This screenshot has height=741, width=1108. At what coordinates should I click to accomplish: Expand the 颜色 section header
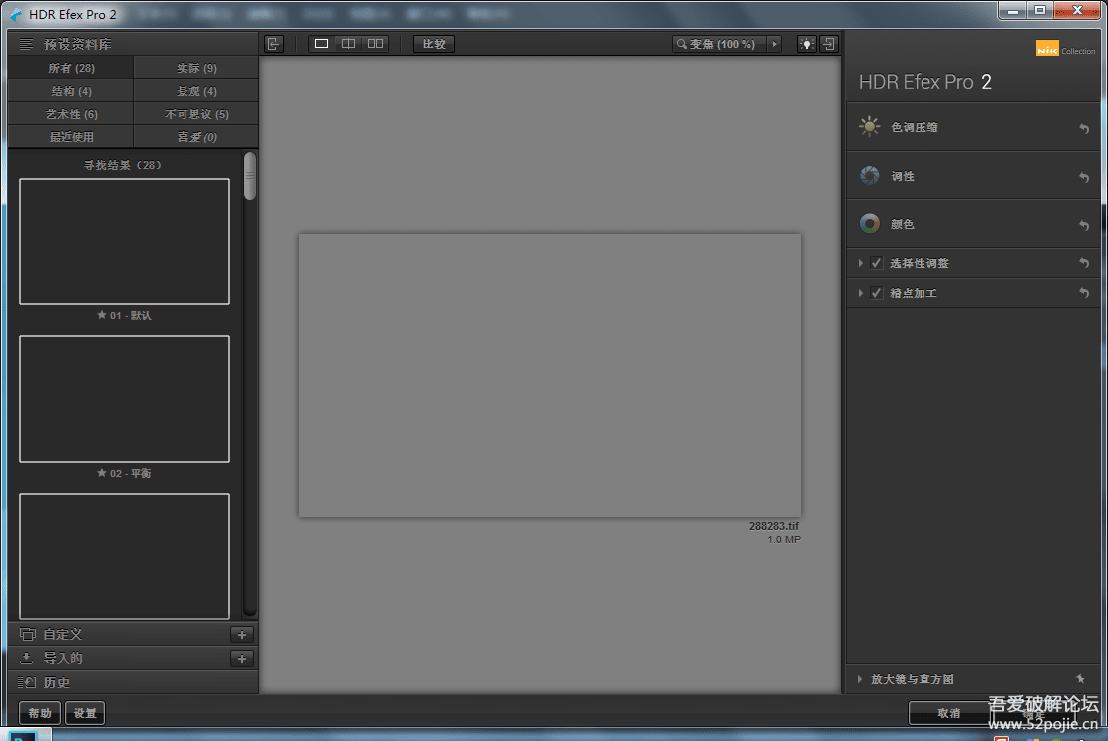pos(973,224)
